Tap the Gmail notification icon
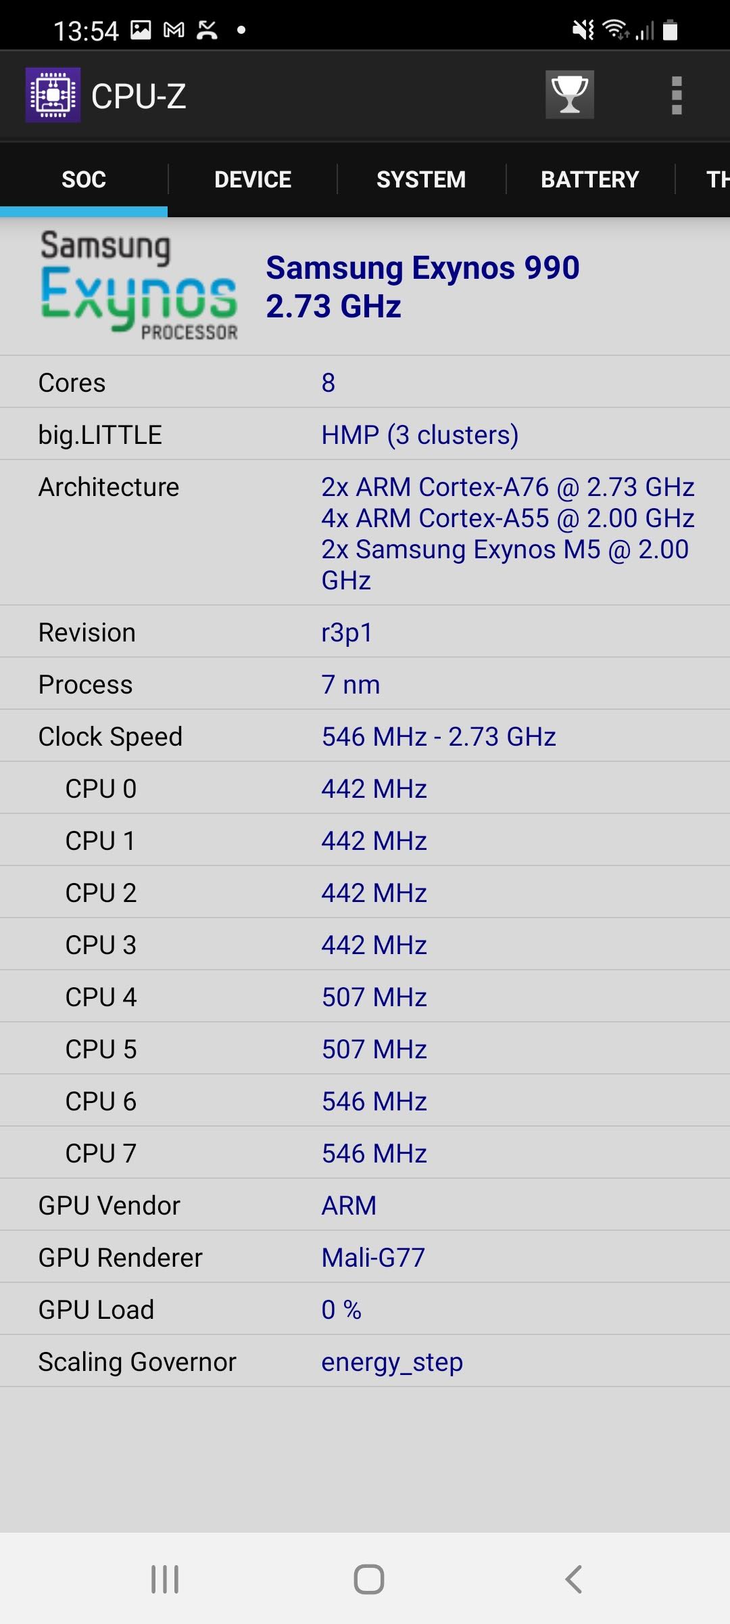The image size is (730, 1624). click(174, 30)
